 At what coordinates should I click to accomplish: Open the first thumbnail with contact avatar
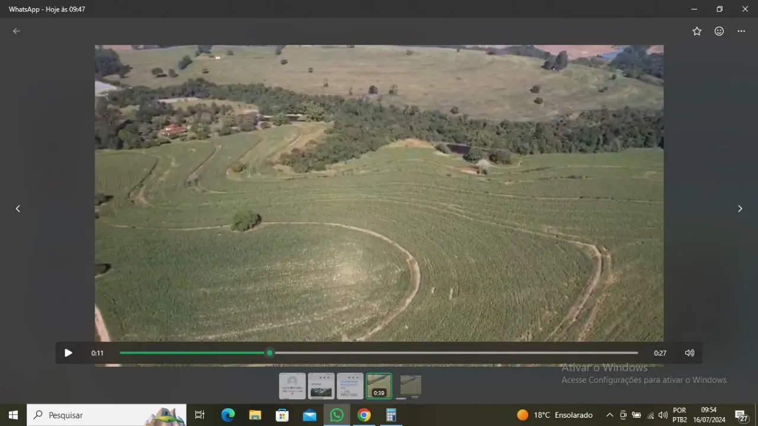click(x=292, y=386)
